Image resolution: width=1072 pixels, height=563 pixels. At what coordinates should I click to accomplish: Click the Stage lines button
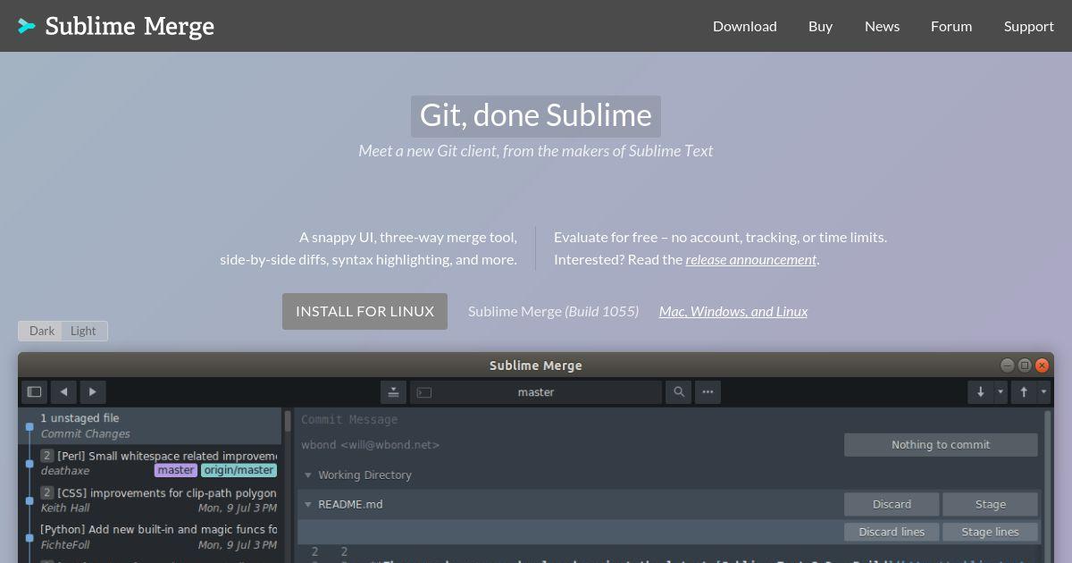pyautogui.click(x=990, y=532)
